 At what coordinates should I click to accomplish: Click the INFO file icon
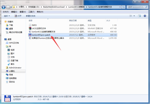30,25
